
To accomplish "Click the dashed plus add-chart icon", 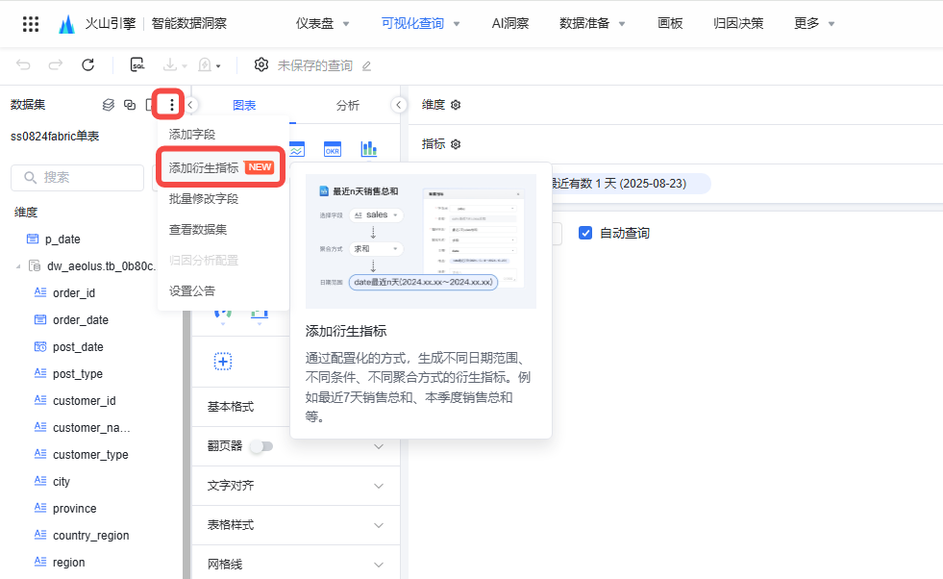I will click(223, 361).
